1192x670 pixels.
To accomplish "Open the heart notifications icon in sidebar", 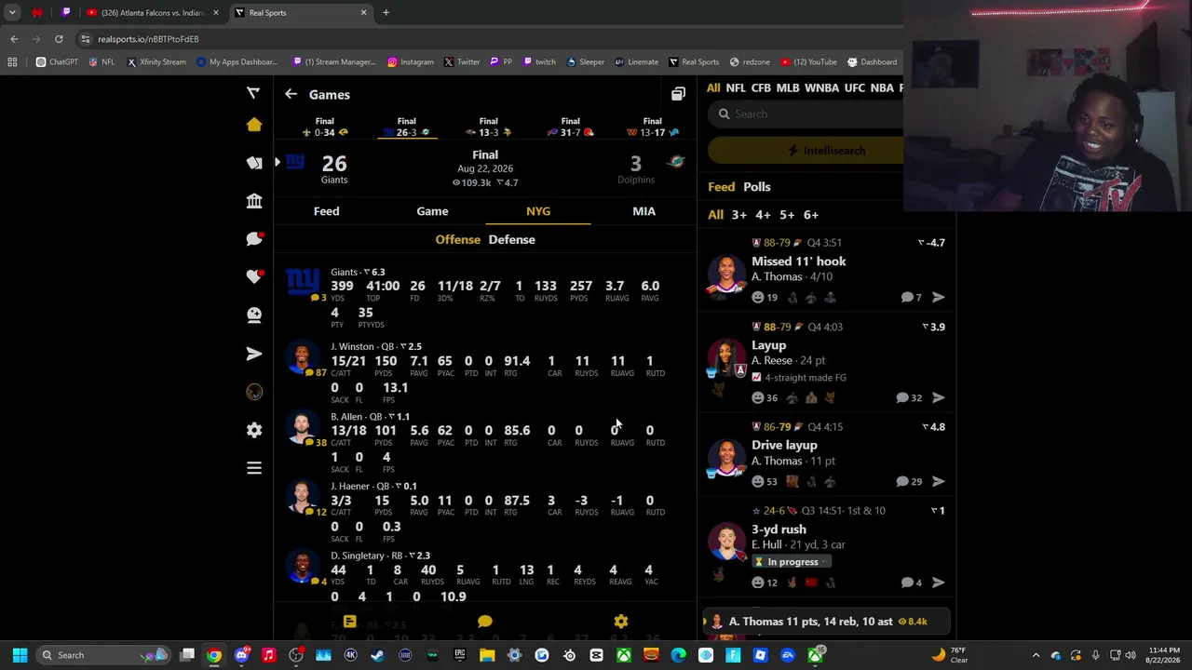I will coord(254,276).
